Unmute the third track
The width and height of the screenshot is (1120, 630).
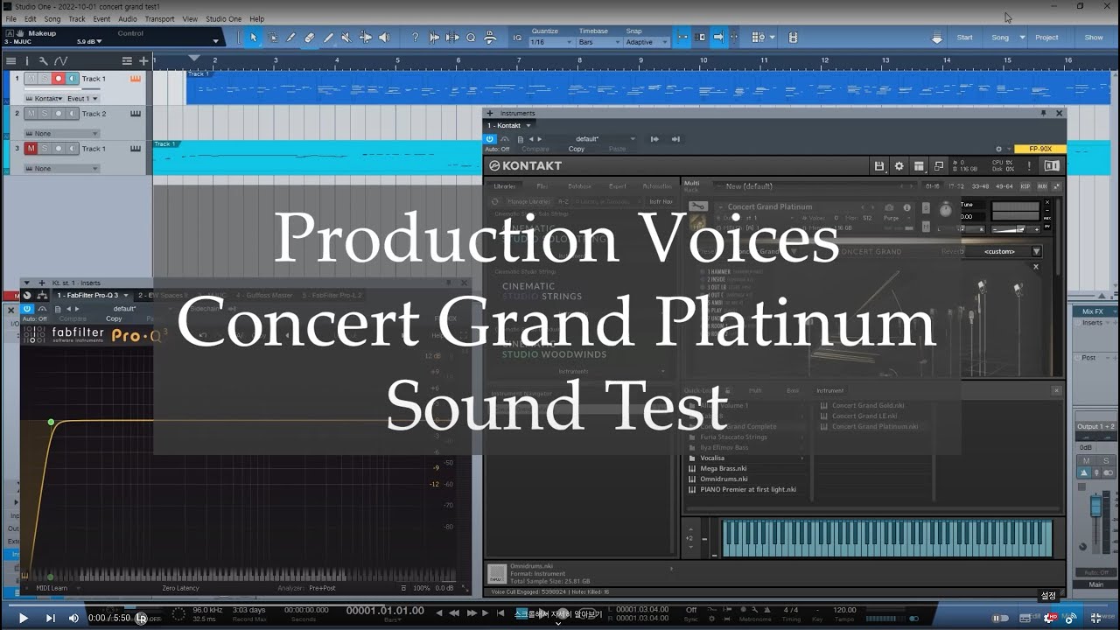click(31, 149)
